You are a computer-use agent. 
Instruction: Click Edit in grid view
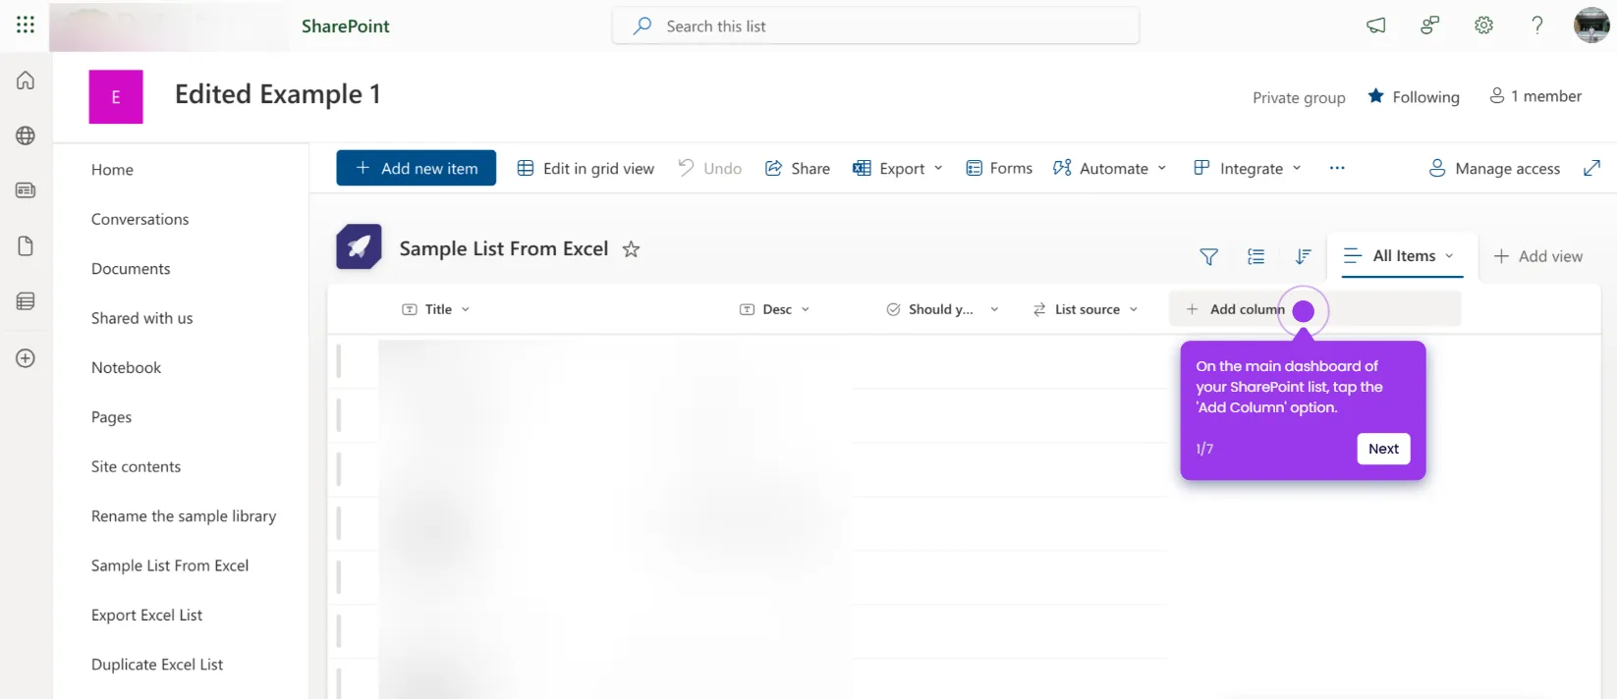[585, 168]
